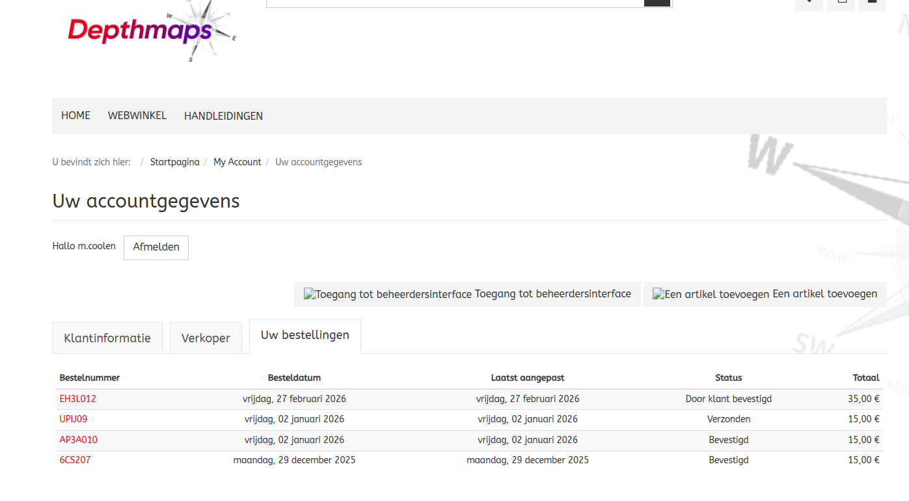Click the Depthmaps compass logo

152,31
